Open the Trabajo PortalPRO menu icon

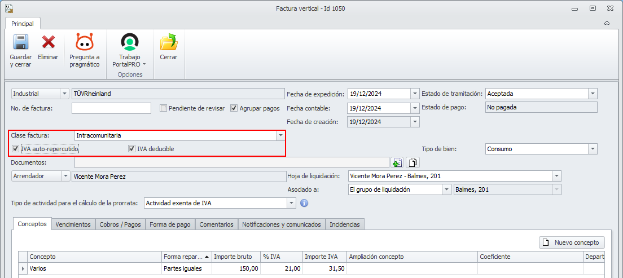130,42
